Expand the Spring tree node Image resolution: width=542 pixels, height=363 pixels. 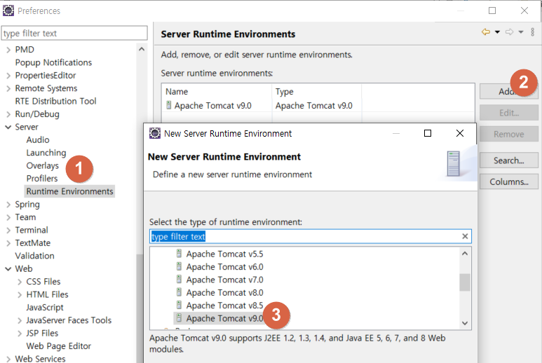pos(8,205)
